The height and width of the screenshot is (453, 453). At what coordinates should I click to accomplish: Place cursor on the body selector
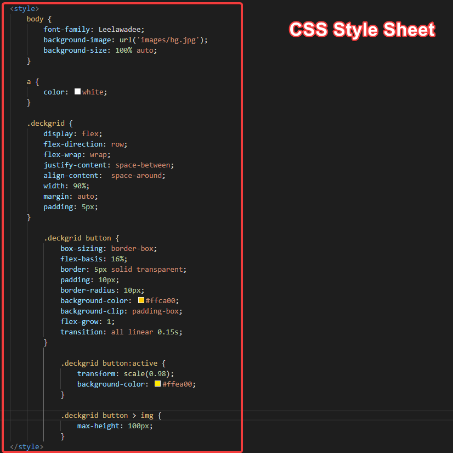tap(35, 19)
